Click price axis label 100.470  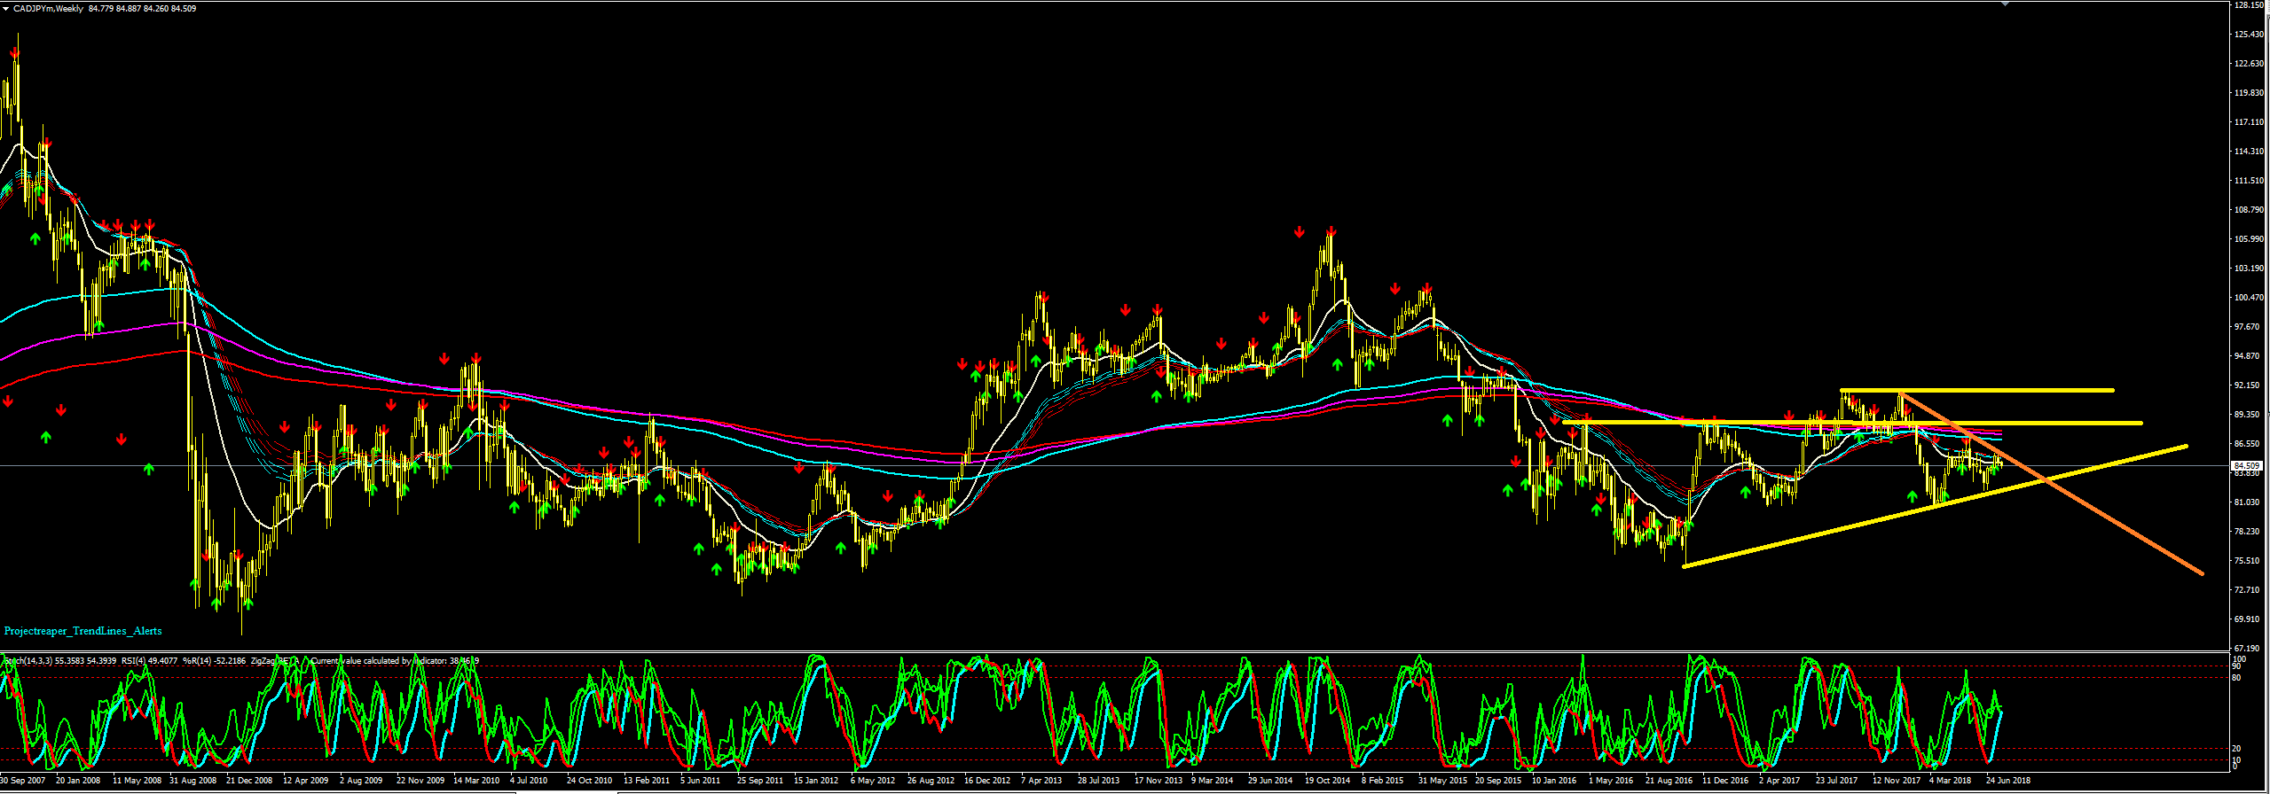tap(2249, 298)
